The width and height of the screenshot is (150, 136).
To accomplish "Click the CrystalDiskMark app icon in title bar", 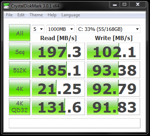I will [6, 6].
